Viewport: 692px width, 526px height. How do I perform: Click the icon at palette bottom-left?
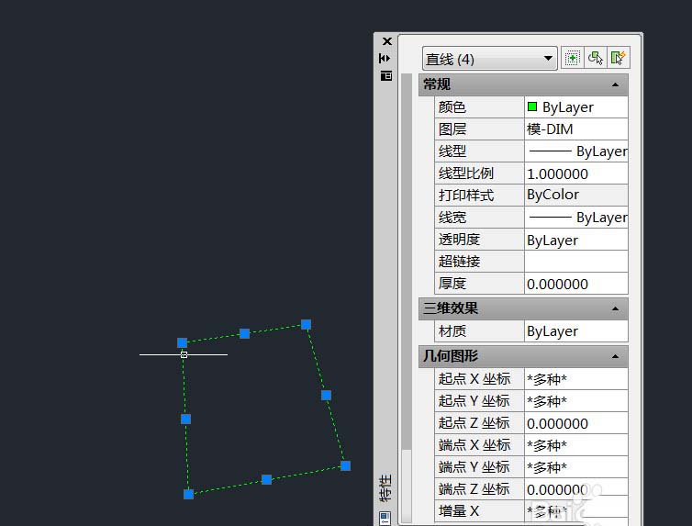coord(386,518)
